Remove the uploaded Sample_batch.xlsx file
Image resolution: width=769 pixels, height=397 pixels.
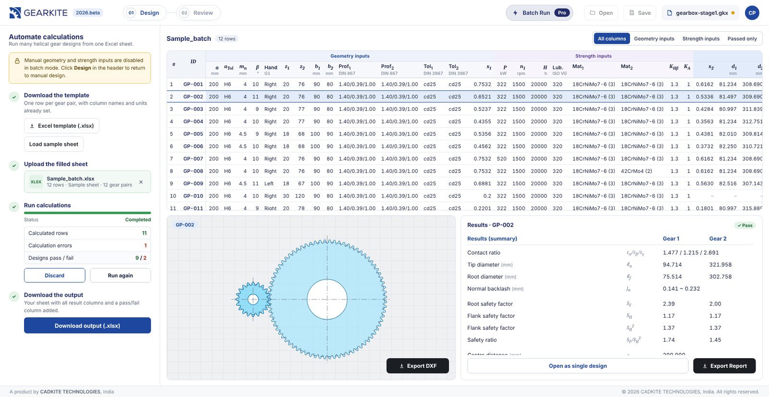141,182
